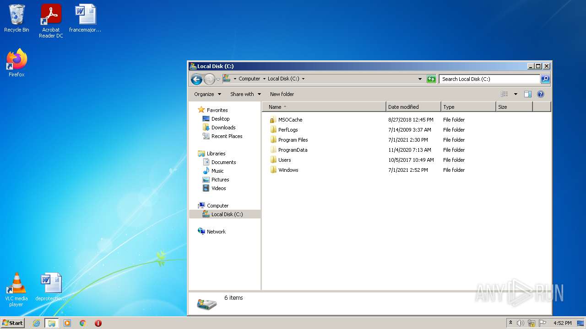
Task: Open the Recycle Bin desktop icon
Action: click(16, 15)
